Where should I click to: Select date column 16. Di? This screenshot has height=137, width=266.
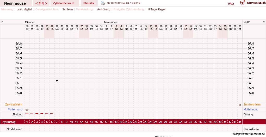click(x=27, y=28)
